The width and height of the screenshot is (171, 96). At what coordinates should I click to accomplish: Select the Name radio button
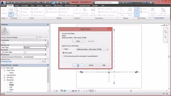pyautogui.click(x=63, y=49)
